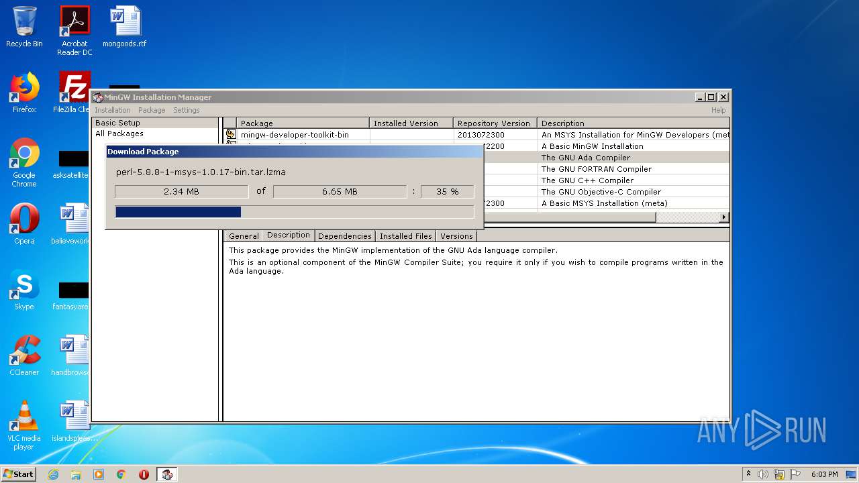Click the download progress bar
The height and width of the screenshot is (483, 859).
(295, 212)
